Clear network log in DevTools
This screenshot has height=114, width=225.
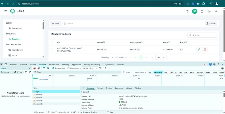(x=39, y=68)
